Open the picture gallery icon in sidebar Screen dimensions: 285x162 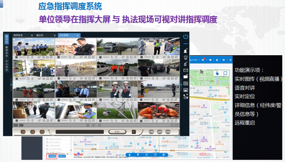click(x=186, y=90)
